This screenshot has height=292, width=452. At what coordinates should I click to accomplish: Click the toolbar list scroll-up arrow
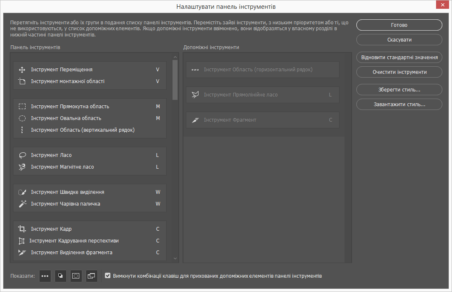point(175,57)
